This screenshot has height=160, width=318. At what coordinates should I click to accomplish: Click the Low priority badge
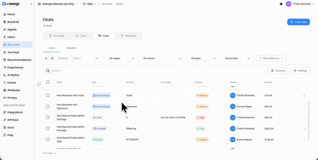click(x=200, y=128)
